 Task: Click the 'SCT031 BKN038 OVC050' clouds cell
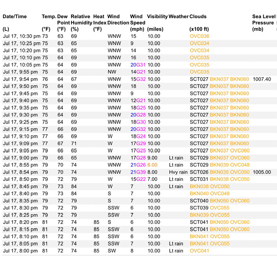219,179
